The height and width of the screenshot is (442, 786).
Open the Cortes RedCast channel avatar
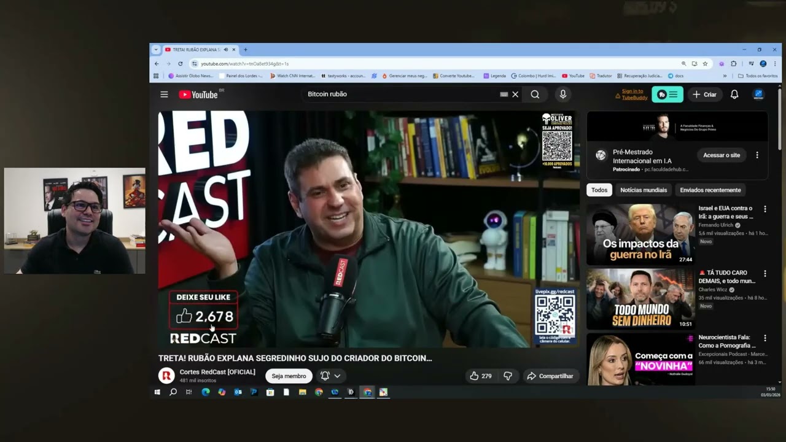click(x=166, y=376)
